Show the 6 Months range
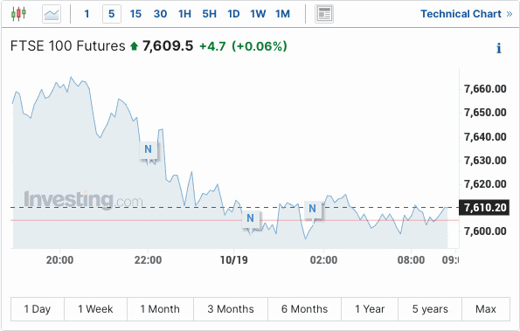This screenshot has width=520, height=331. [x=304, y=309]
